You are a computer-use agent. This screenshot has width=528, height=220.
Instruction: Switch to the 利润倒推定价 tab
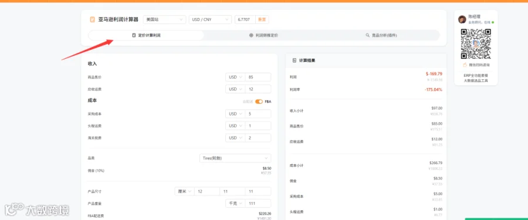tap(263, 35)
